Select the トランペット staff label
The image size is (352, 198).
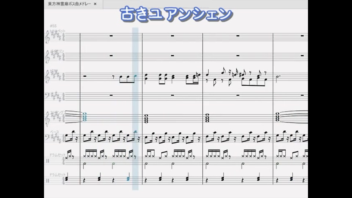click(58, 31)
